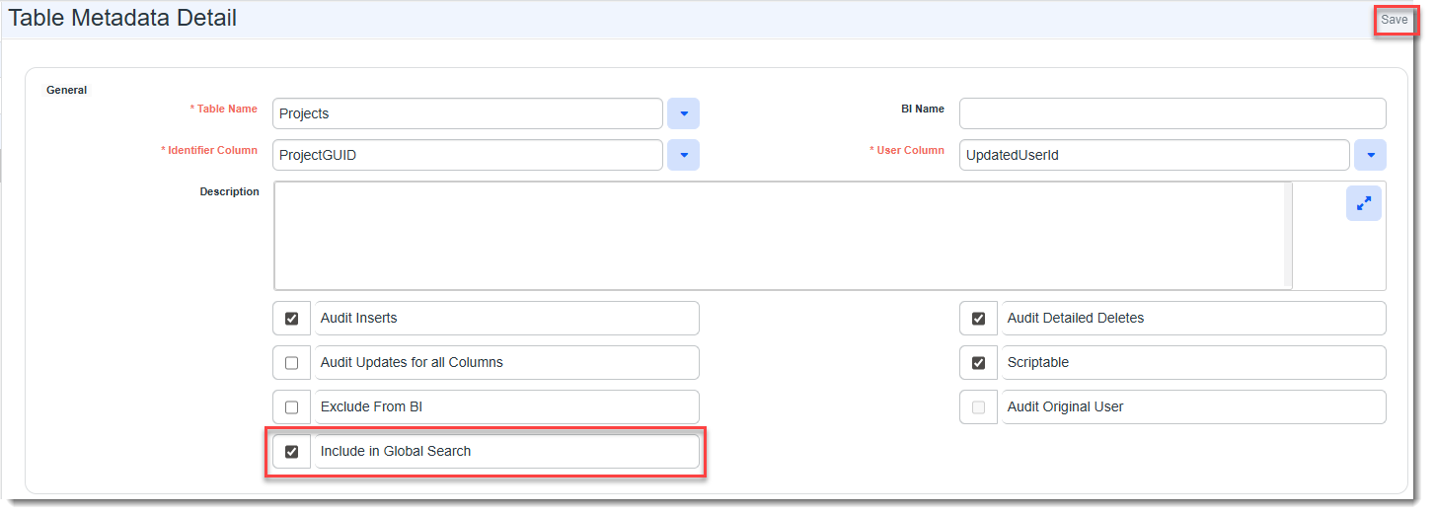Click the Table Metadata Detail page title
This screenshot has width=1435, height=514.
122,18
